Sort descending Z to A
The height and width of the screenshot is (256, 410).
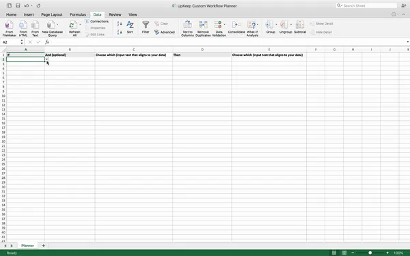click(119, 32)
